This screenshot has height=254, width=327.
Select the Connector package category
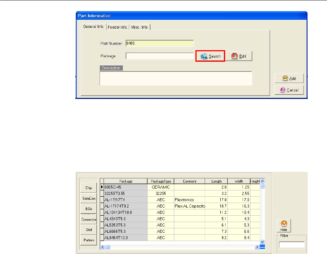point(89,219)
